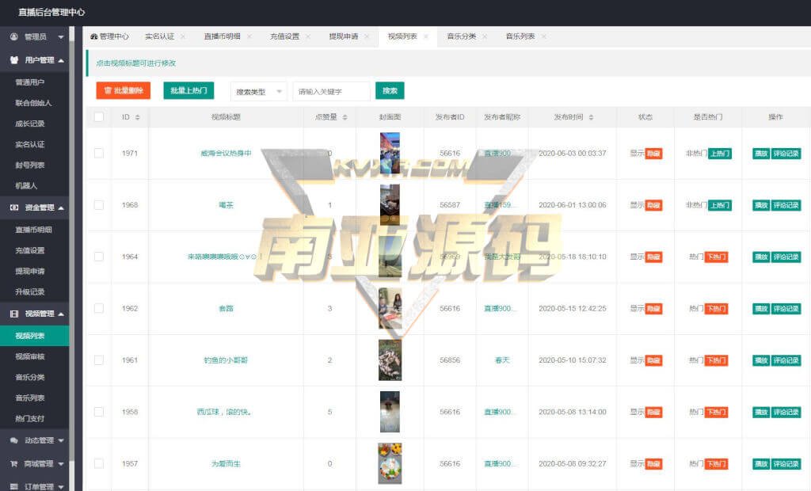This screenshot has height=491, width=811.
Task: Sort by 发布时间 using sort arrows
Action: (591, 117)
